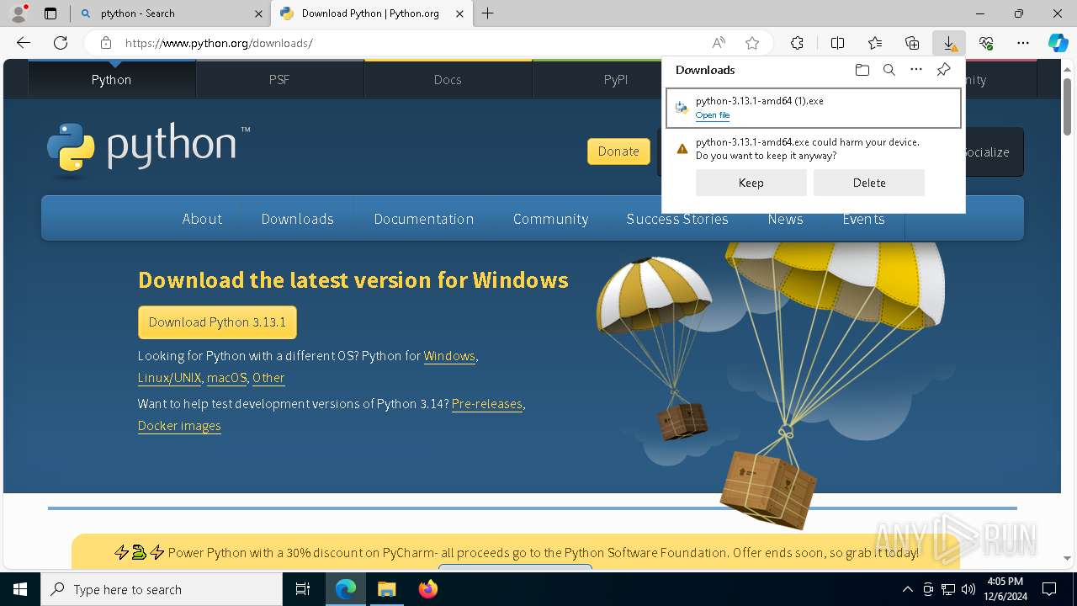Viewport: 1077px width, 606px height.
Task: Open the Extensions puzzle icon
Action: tap(797, 43)
